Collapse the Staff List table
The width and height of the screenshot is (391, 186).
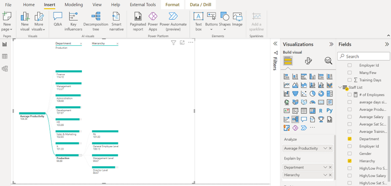[340, 87]
